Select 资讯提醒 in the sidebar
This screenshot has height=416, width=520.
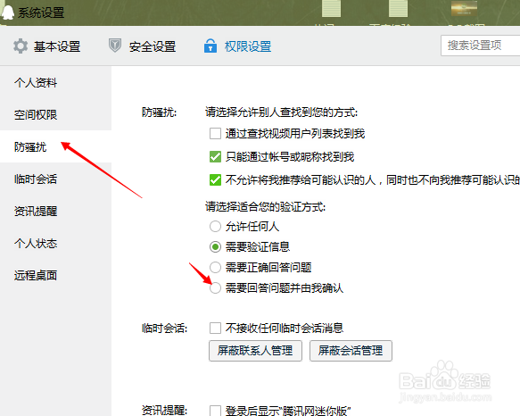tap(55, 212)
